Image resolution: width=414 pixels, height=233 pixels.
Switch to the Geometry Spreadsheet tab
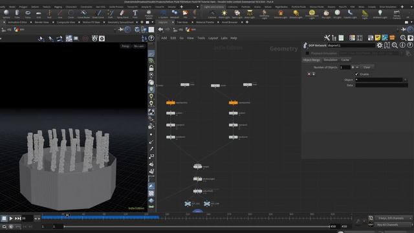coord(121,23)
